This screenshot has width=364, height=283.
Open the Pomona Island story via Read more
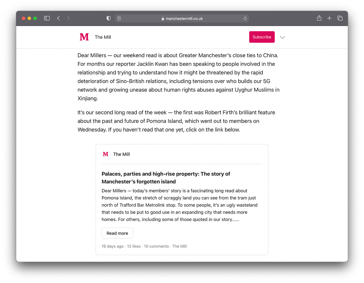pyautogui.click(x=117, y=233)
